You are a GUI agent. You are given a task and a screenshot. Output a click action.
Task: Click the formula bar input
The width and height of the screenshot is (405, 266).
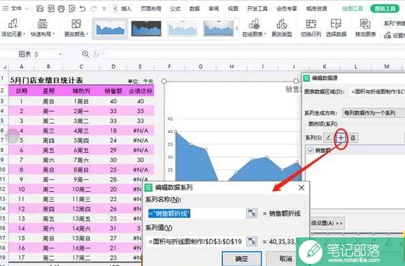tap(254, 54)
